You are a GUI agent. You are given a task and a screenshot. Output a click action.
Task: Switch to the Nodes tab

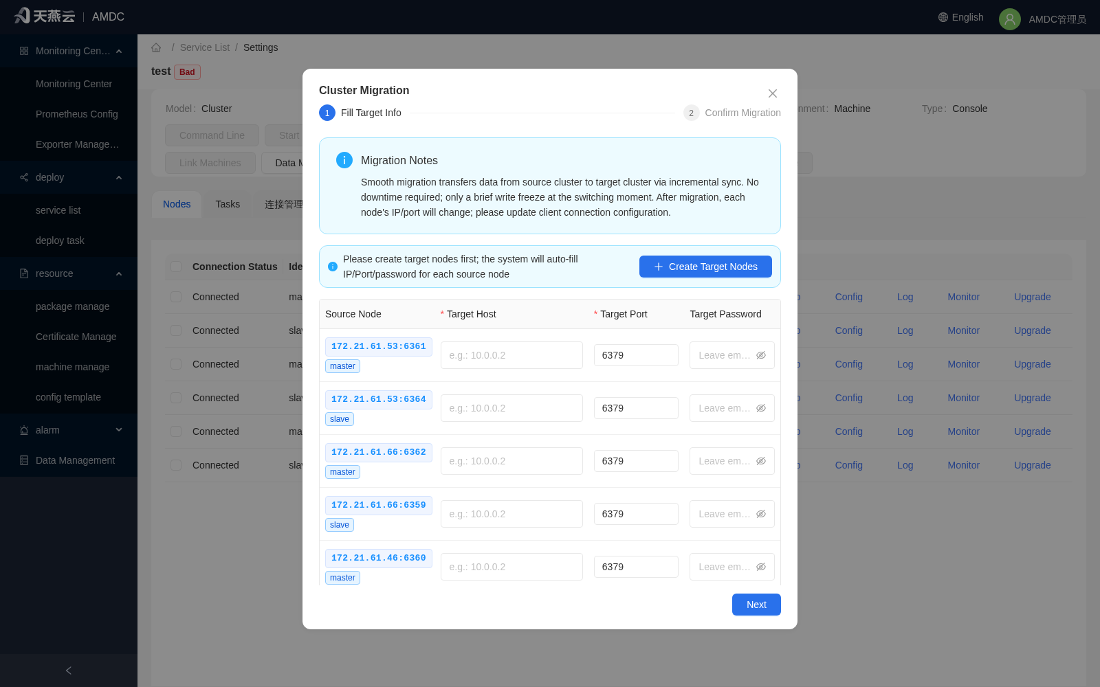[177, 204]
